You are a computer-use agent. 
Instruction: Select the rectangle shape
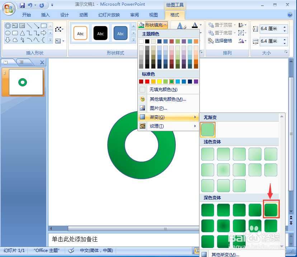point(44,25)
